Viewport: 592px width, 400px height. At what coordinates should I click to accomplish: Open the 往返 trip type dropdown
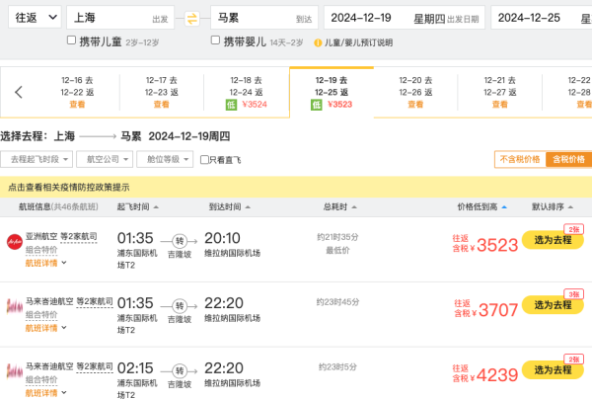click(x=35, y=18)
